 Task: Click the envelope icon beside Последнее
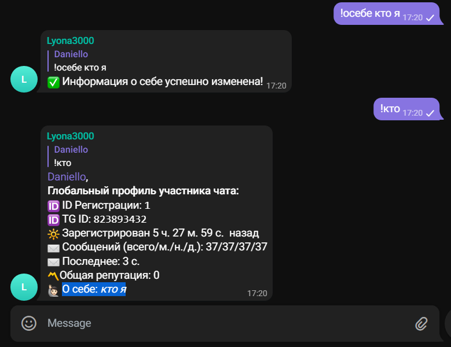(x=53, y=261)
